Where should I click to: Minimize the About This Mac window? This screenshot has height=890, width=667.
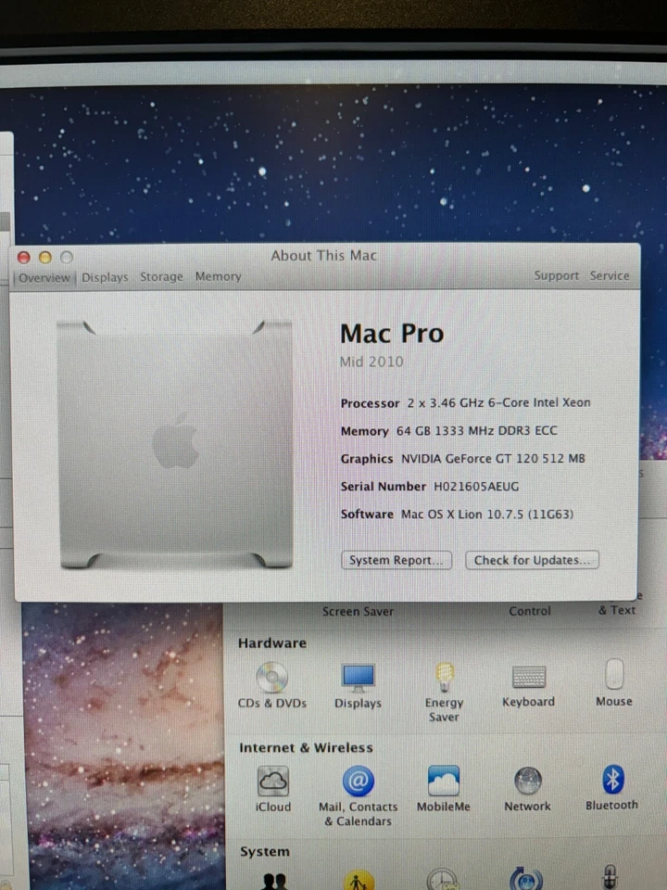[45, 258]
